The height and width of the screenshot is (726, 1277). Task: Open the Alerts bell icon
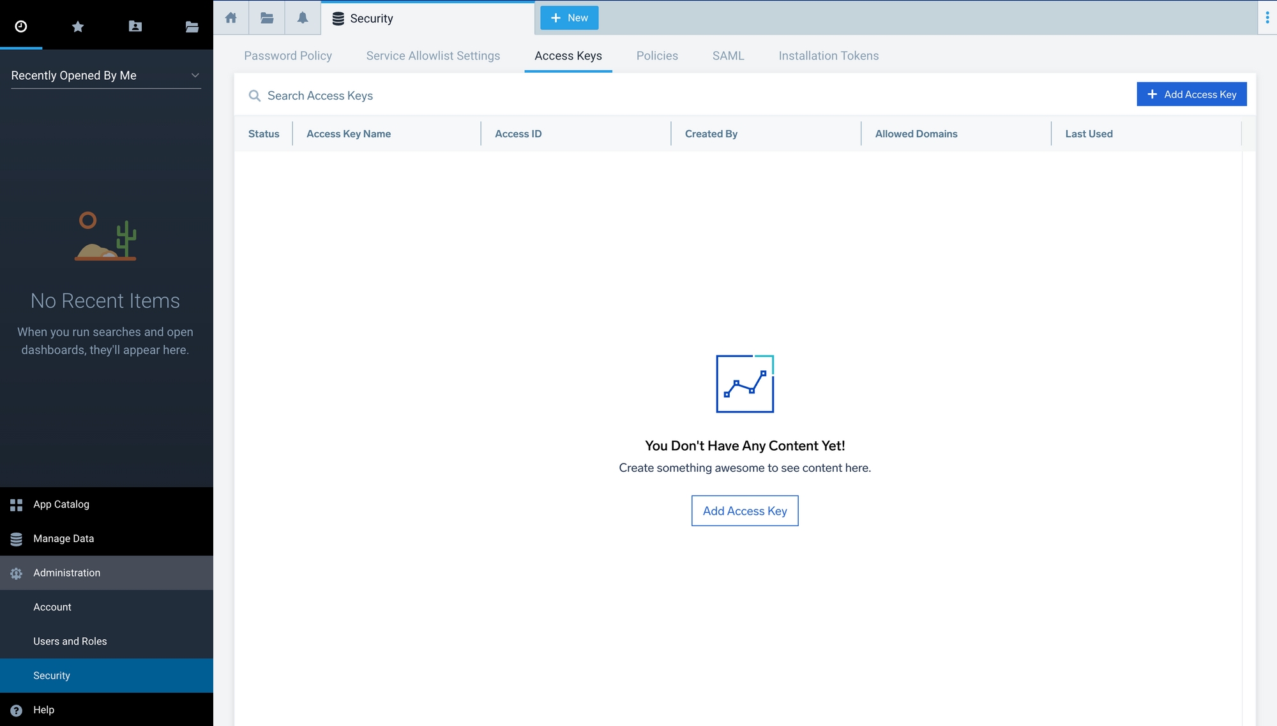coord(303,18)
